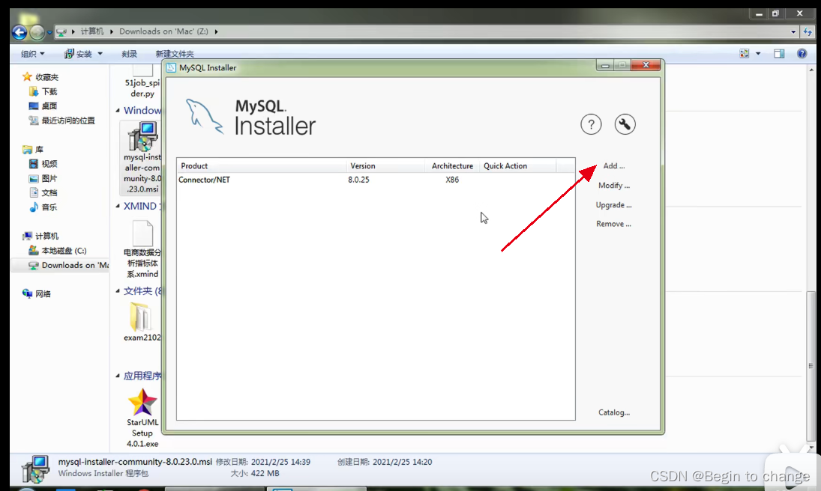The width and height of the screenshot is (821, 491).
Task: Click 刻录 in Explorer toolbar
Action: click(129, 54)
